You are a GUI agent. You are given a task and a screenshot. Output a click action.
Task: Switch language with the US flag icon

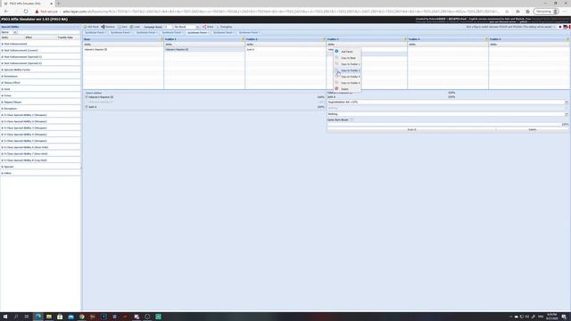[x=566, y=27]
